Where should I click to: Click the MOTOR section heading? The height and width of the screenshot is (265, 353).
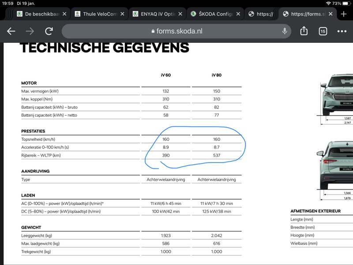29,83
